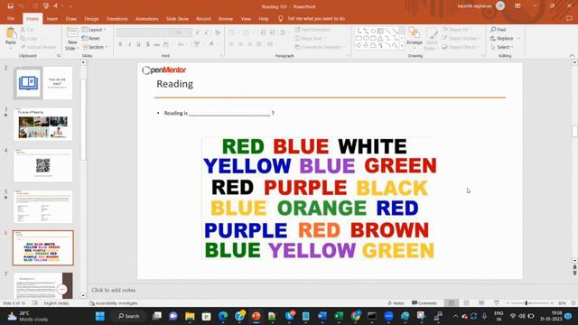Image resolution: width=578 pixels, height=325 pixels.
Task: Apply bullets list formatting
Action: (233, 32)
